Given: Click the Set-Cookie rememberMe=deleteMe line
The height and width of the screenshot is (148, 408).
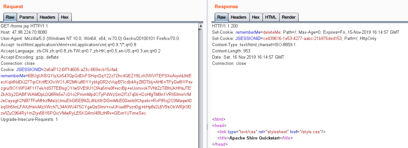Looking at the screenshot, I should [x=305, y=32].
